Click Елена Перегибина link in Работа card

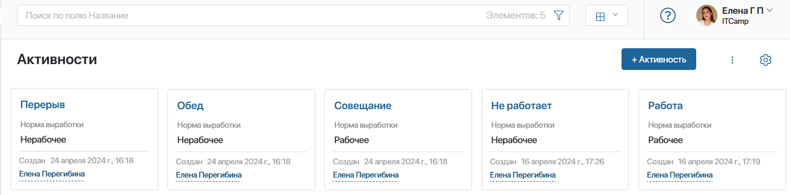coord(680,175)
